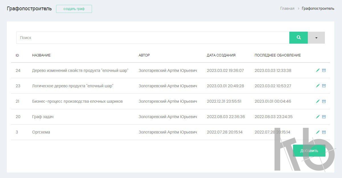Click edit pencil for graph ID 24
342x178 pixels.
tap(318, 70)
